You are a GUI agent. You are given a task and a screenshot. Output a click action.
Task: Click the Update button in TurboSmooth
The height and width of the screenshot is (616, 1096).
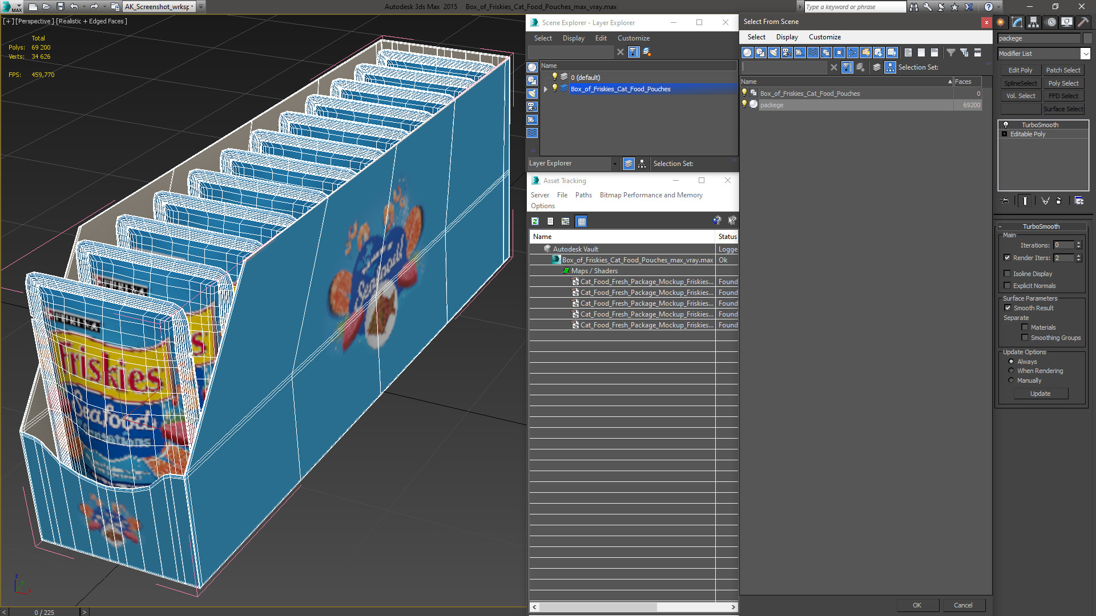click(1041, 394)
